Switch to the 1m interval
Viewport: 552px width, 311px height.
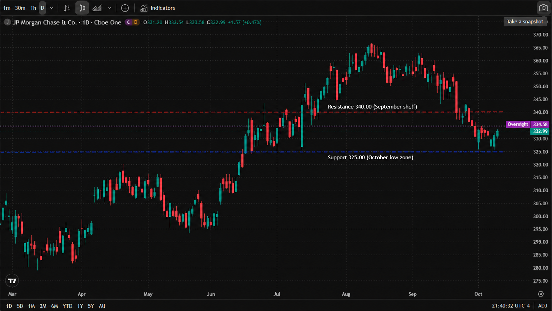[7, 8]
